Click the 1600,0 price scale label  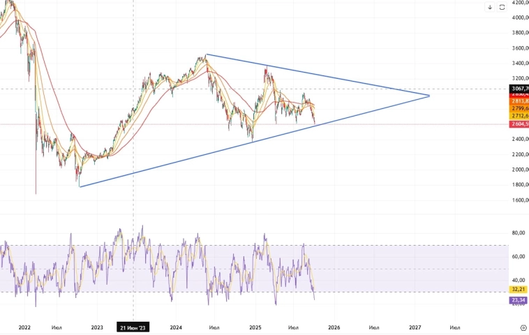click(x=520, y=200)
